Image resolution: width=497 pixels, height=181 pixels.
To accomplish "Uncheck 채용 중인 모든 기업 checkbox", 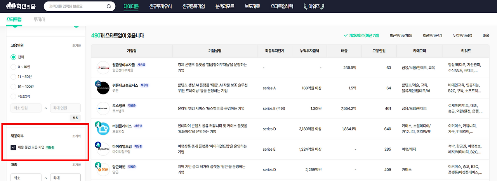I will click(x=14, y=147).
